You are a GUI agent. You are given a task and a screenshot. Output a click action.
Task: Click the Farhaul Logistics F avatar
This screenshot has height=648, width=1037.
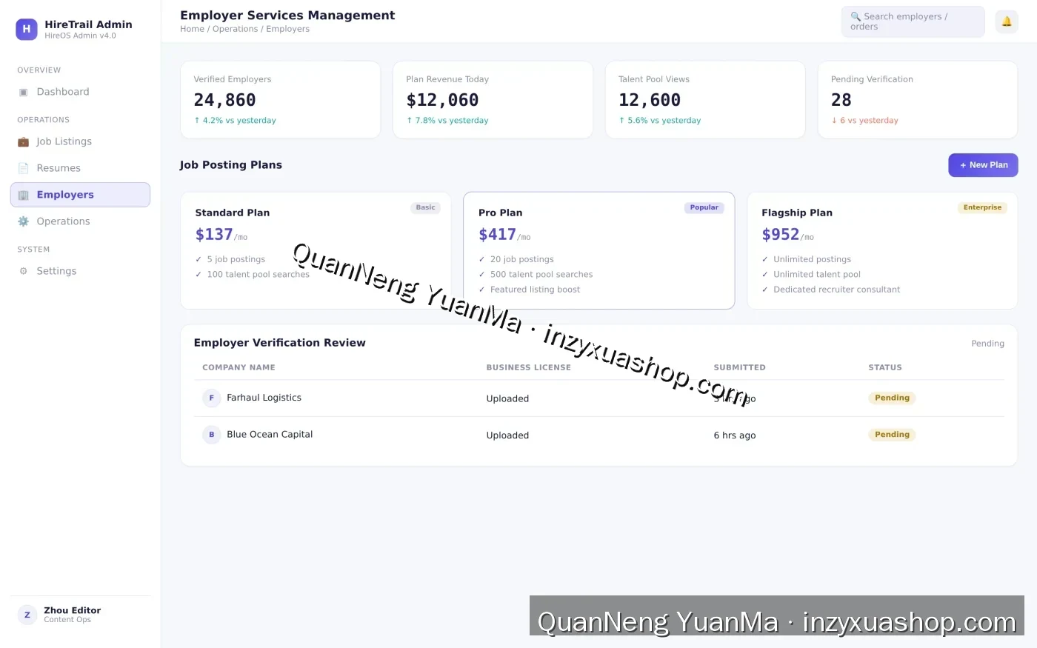click(212, 398)
